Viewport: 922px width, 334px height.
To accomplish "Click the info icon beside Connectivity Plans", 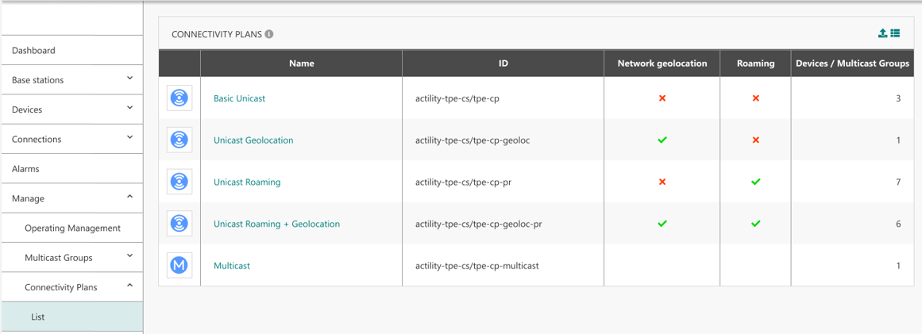I will tap(269, 34).
